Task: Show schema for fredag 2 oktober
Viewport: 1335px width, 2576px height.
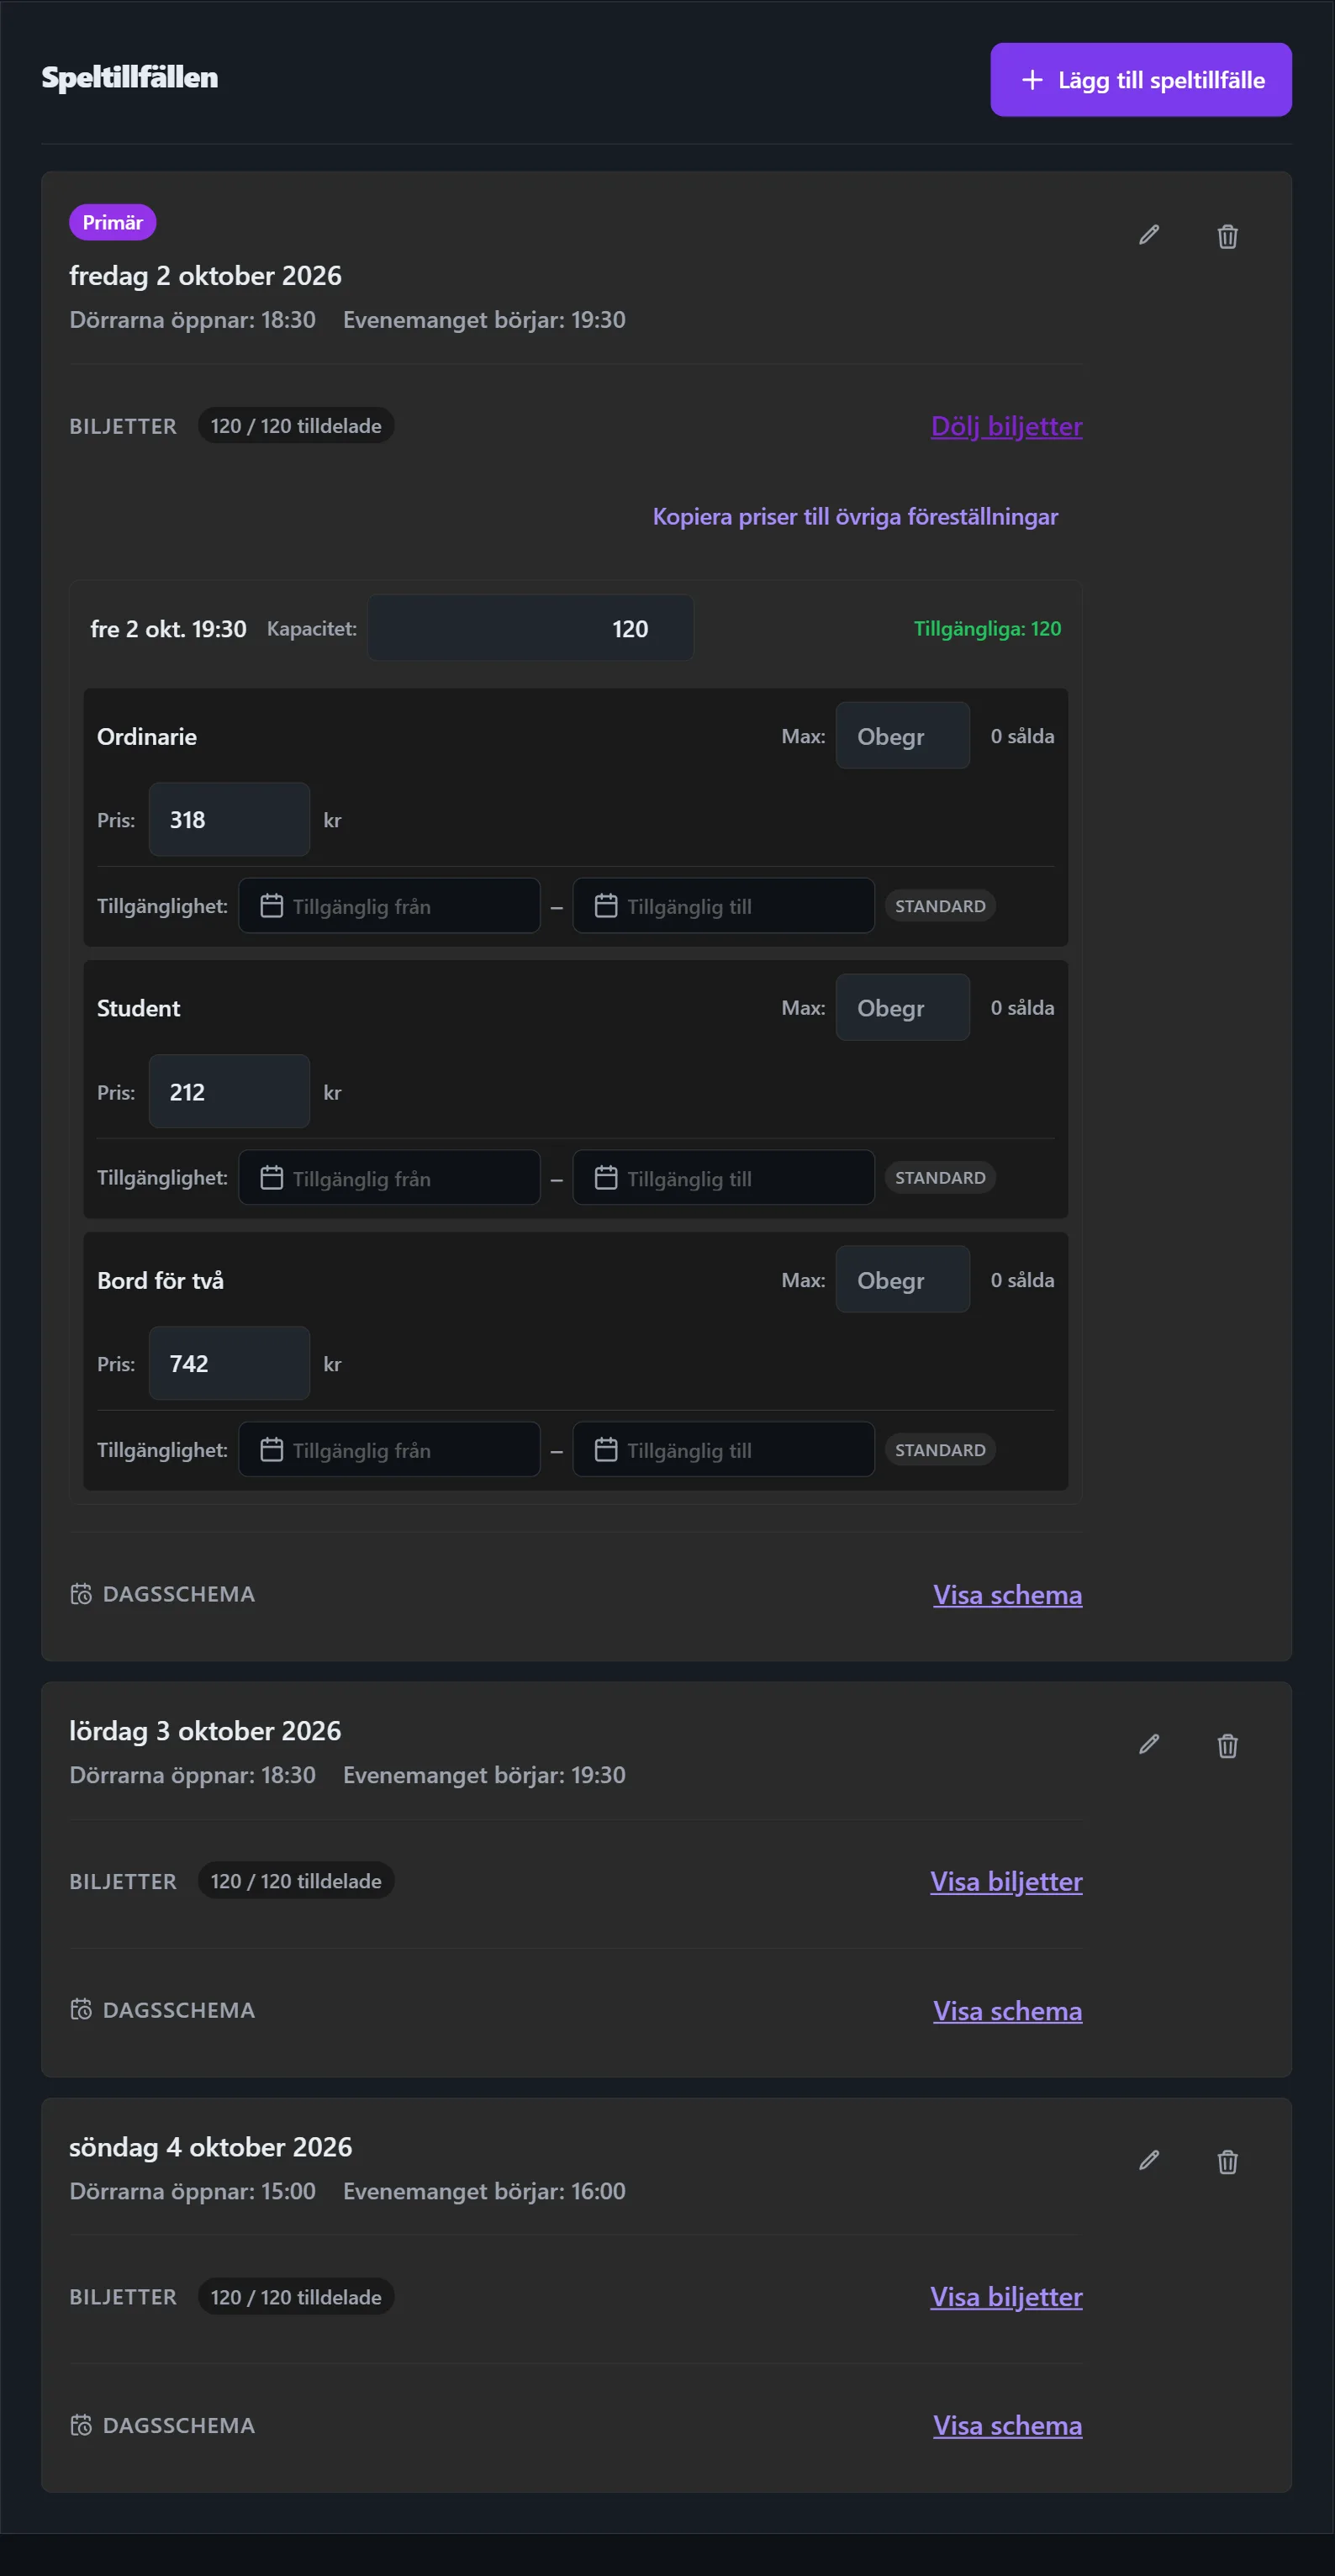Action: tap(1007, 1594)
